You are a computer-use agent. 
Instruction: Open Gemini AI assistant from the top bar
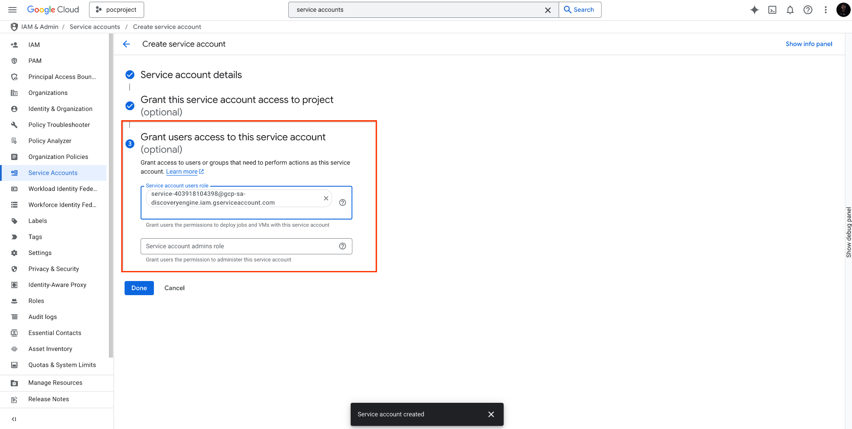point(754,10)
